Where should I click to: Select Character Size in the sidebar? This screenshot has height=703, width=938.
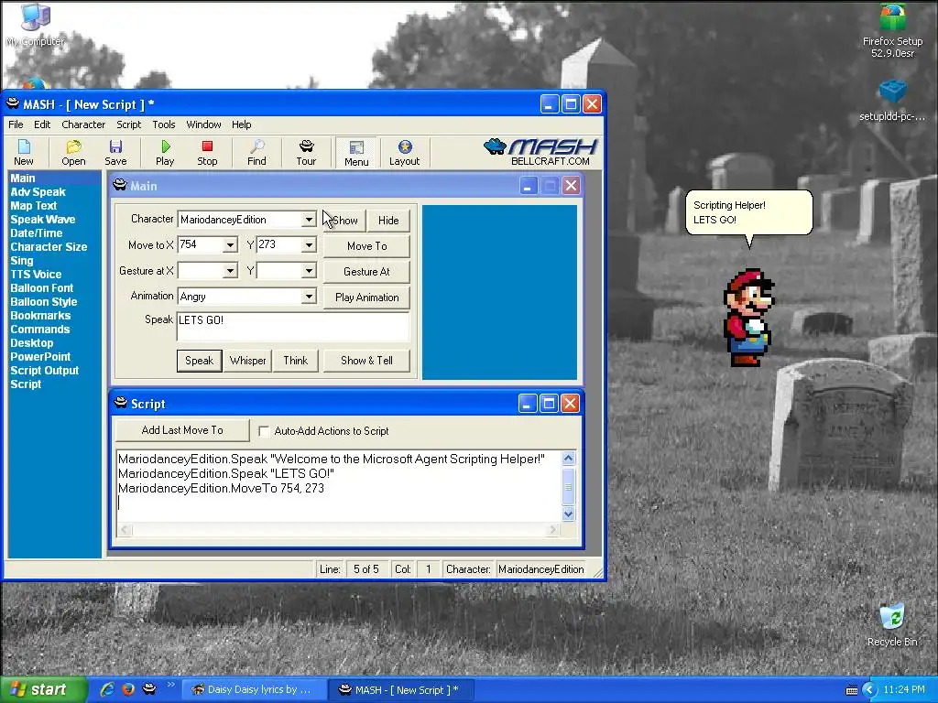tap(49, 247)
